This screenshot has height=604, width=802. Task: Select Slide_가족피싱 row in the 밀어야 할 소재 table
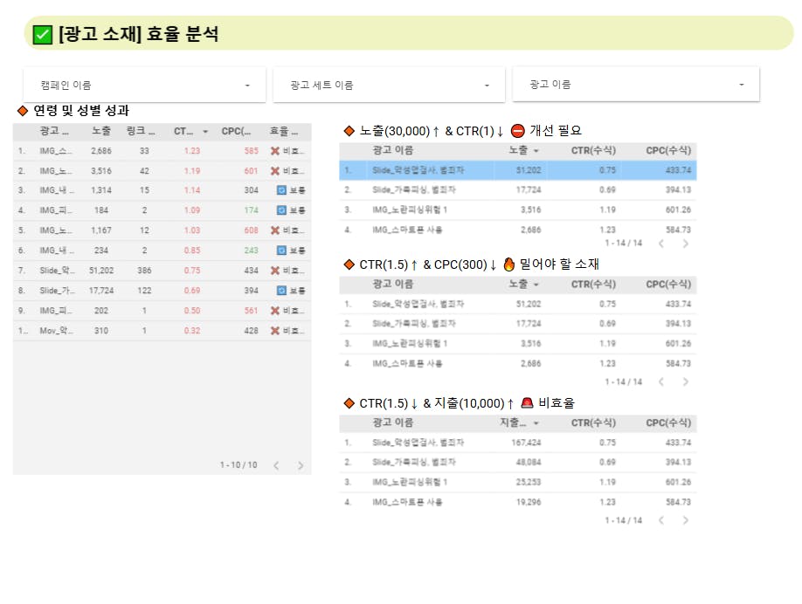pos(517,324)
